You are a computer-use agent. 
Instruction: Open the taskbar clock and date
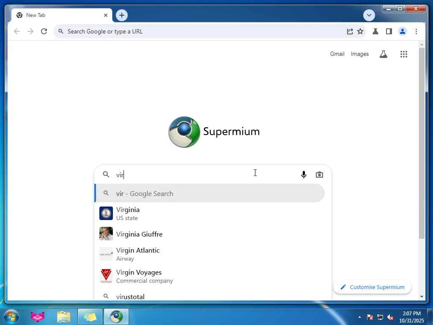click(411, 317)
